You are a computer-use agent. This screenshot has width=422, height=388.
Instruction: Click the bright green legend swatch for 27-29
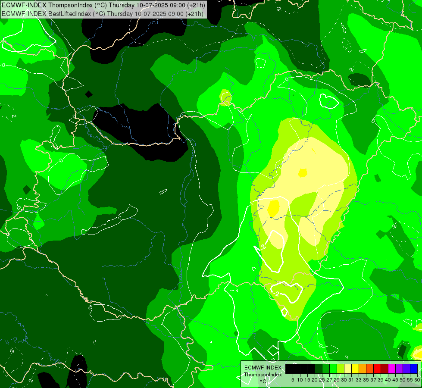pos(333,369)
